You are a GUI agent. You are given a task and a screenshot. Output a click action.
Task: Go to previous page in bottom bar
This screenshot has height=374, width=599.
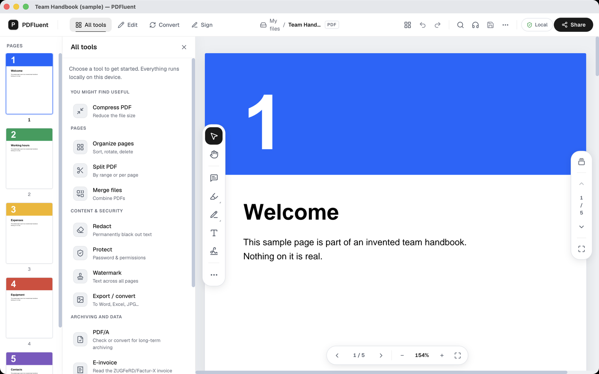pos(337,355)
